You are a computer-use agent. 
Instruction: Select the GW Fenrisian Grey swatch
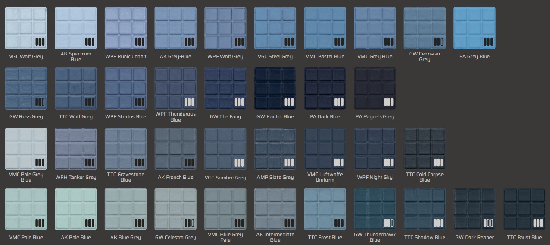425,28
